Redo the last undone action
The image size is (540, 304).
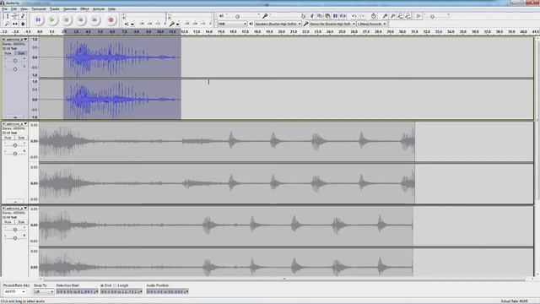click(x=362, y=16)
